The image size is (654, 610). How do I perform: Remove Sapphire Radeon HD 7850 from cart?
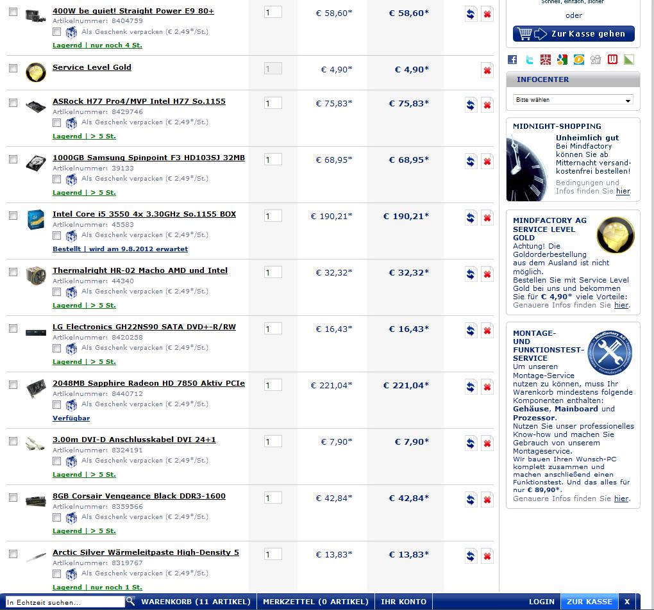coord(487,386)
